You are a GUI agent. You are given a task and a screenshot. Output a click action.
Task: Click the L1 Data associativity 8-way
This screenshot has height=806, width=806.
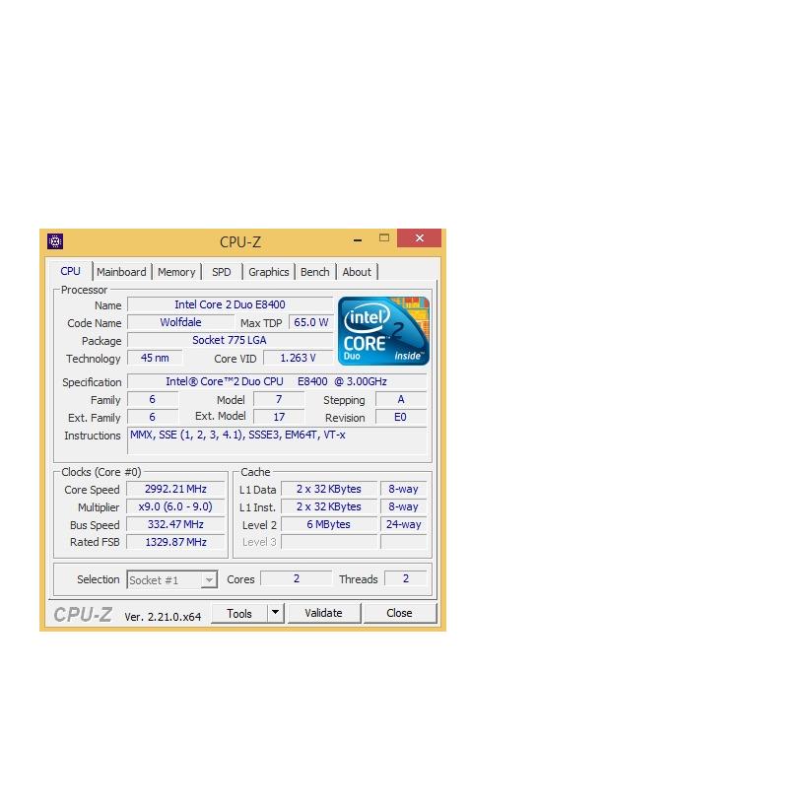click(x=404, y=489)
